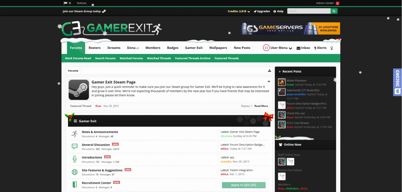Open the Wallpapers tab
Viewport: 402px width, 192px height.
coord(218,48)
